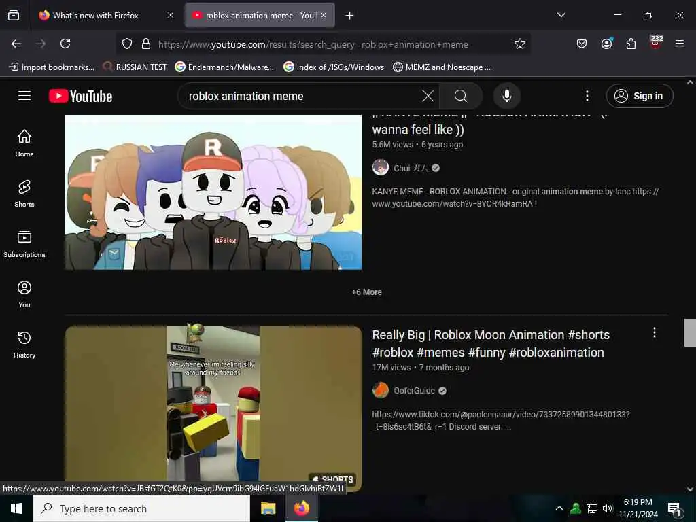Open options menu for Really Big video
The height and width of the screenshot is (522, 696).
[655, 333]
